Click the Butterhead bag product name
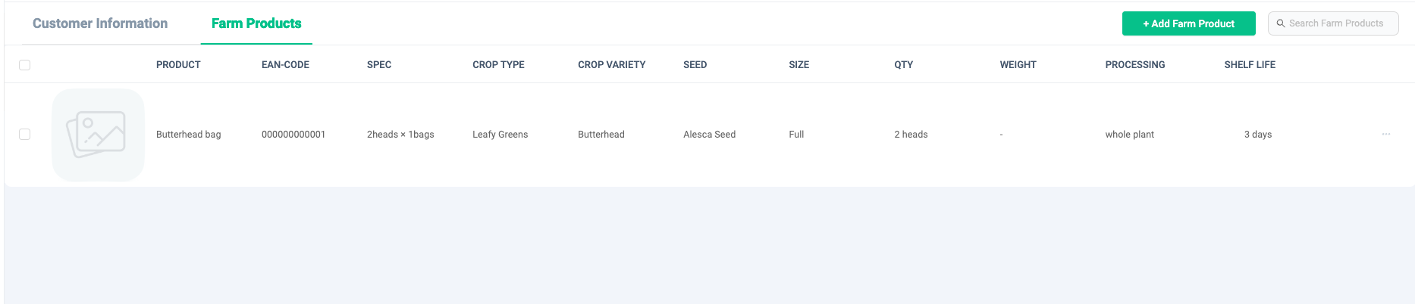The height and width of the screenshot is (304, 1415). [189, 135]
